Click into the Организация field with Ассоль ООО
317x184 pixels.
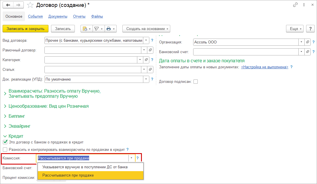pos(246,42)
